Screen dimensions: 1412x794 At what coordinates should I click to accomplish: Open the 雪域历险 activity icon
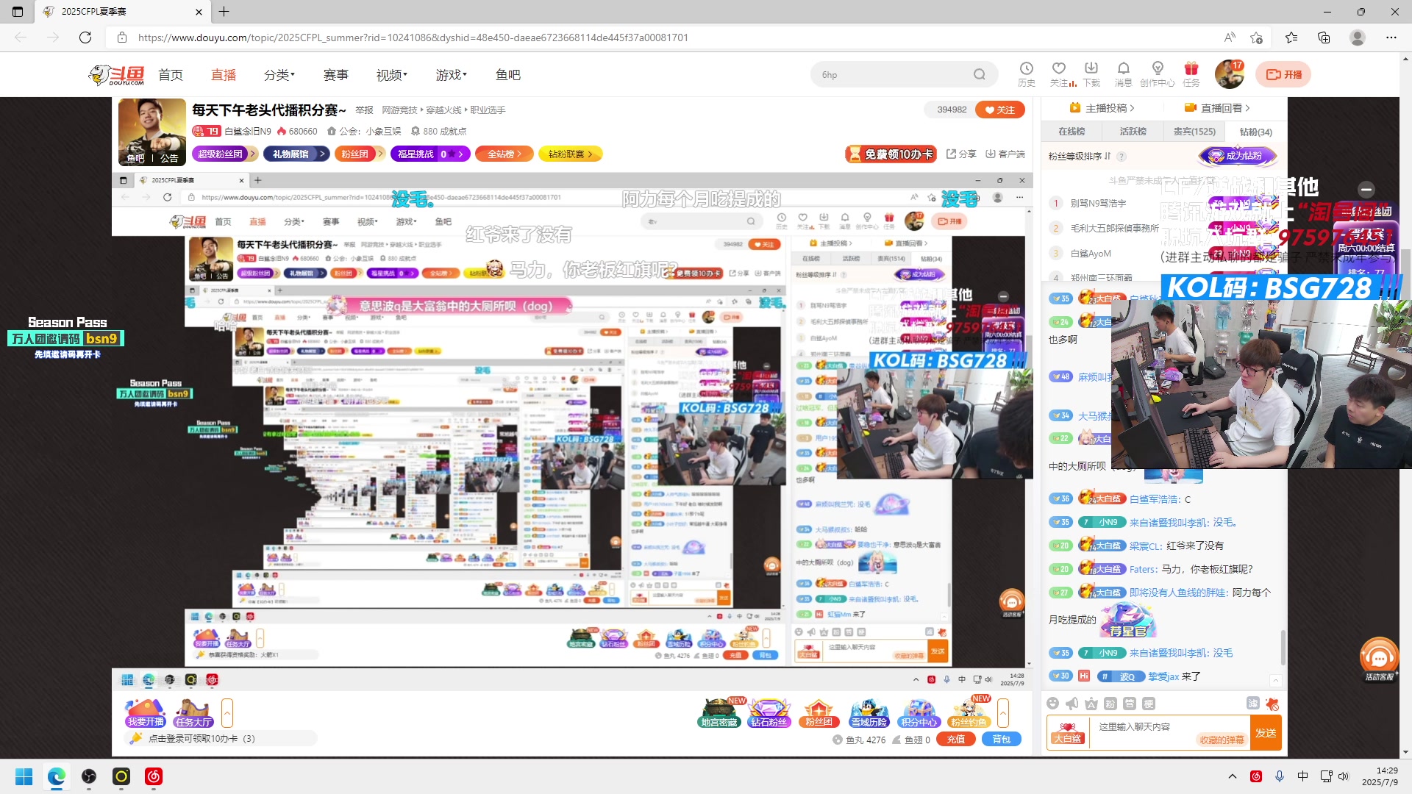[869, 713]
